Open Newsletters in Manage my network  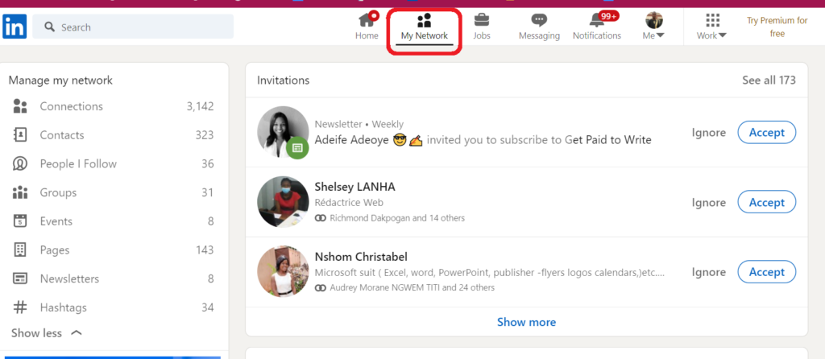[x=69, y=279]
